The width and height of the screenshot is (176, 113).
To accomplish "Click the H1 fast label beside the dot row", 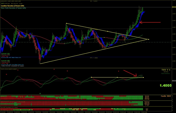I will [x=147, y=105].
